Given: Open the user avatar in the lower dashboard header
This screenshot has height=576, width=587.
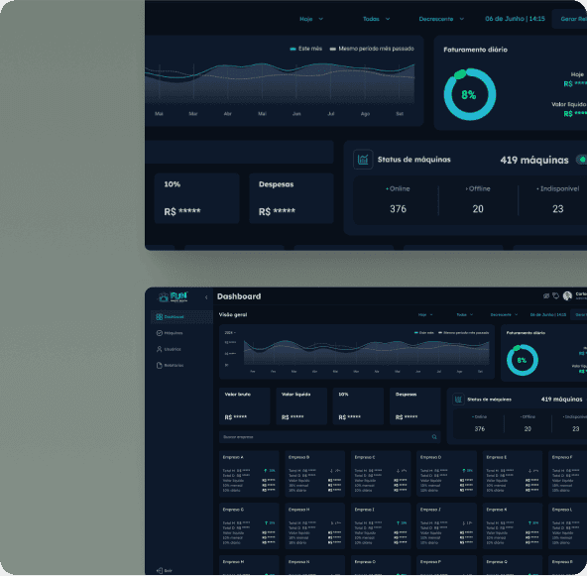Looking at the screenshot, I should [x=567, y=296].
